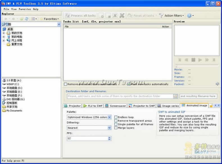Open the View menu
222x164 pixels.
click(14, 9)
